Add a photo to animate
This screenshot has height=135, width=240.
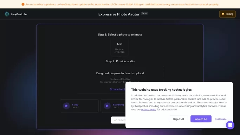tap(119, 48)
